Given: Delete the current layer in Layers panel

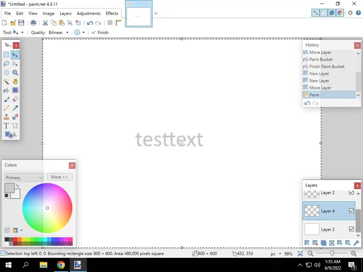Looking at the screenshot, I should click(315, 243).
